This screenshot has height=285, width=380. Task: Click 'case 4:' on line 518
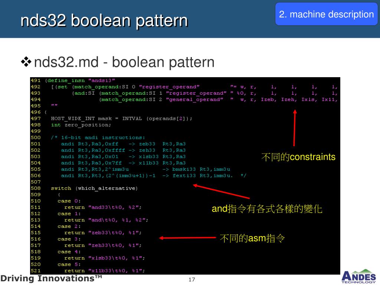coord(69,252)
